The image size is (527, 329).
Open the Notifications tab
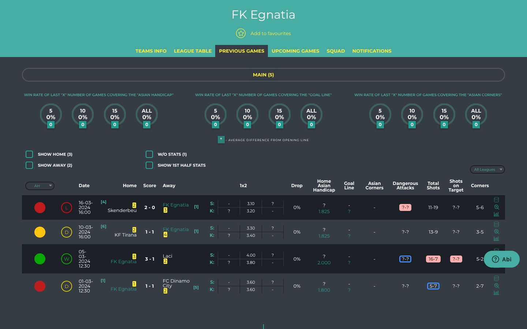(372, 51)
